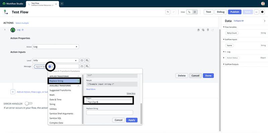
Task: Click the plus icon to add action
Action: click(13, 92)
